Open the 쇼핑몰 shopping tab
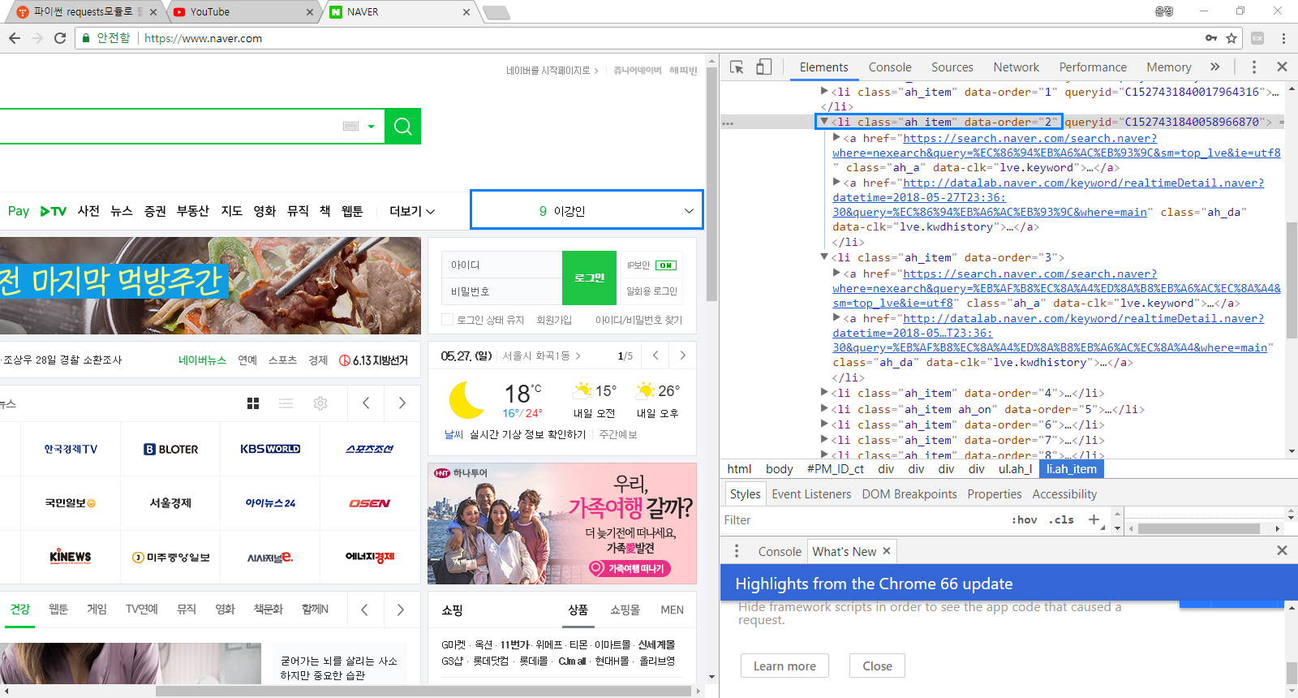 pos(625,610)
